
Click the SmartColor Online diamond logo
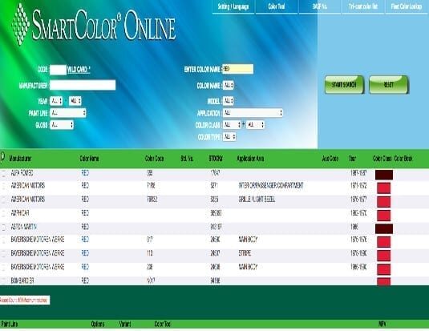[21, 24]
